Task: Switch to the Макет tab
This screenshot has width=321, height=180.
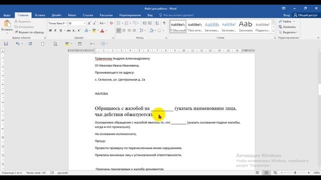Action: pos(72,15)
